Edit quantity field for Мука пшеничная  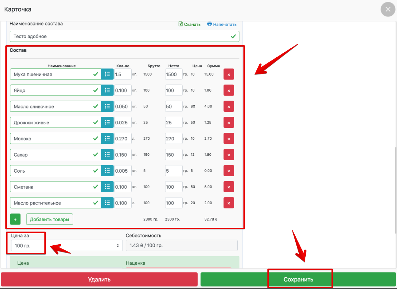[123, 74]
